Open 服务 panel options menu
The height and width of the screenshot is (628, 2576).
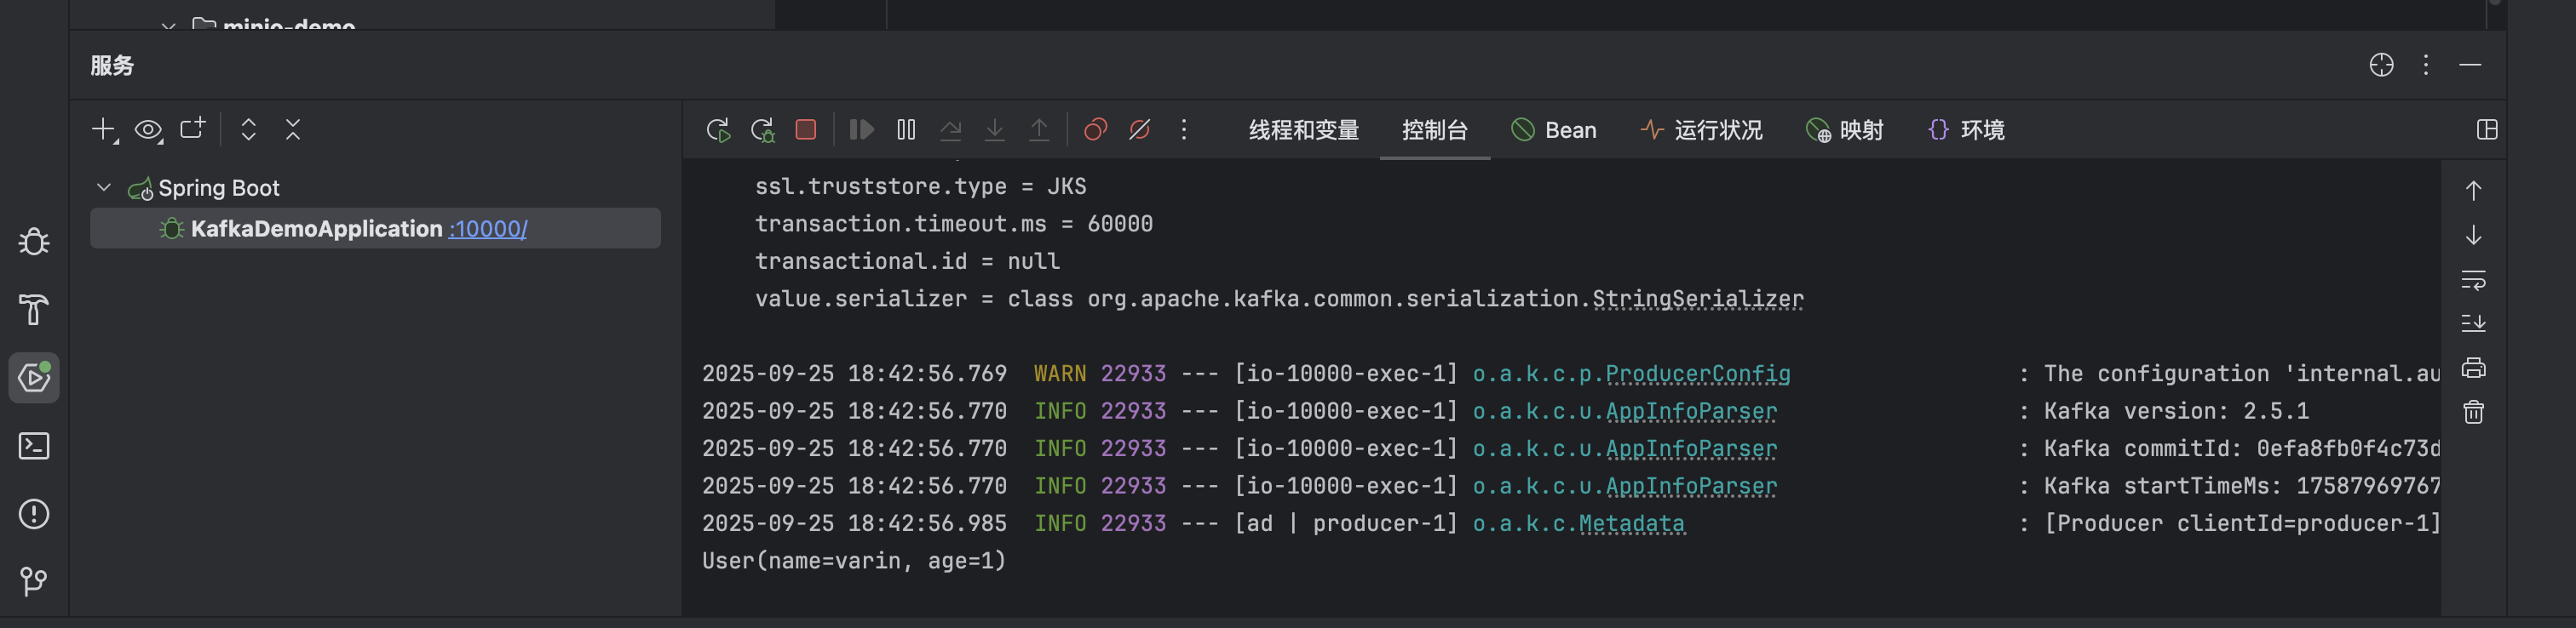2426,65
